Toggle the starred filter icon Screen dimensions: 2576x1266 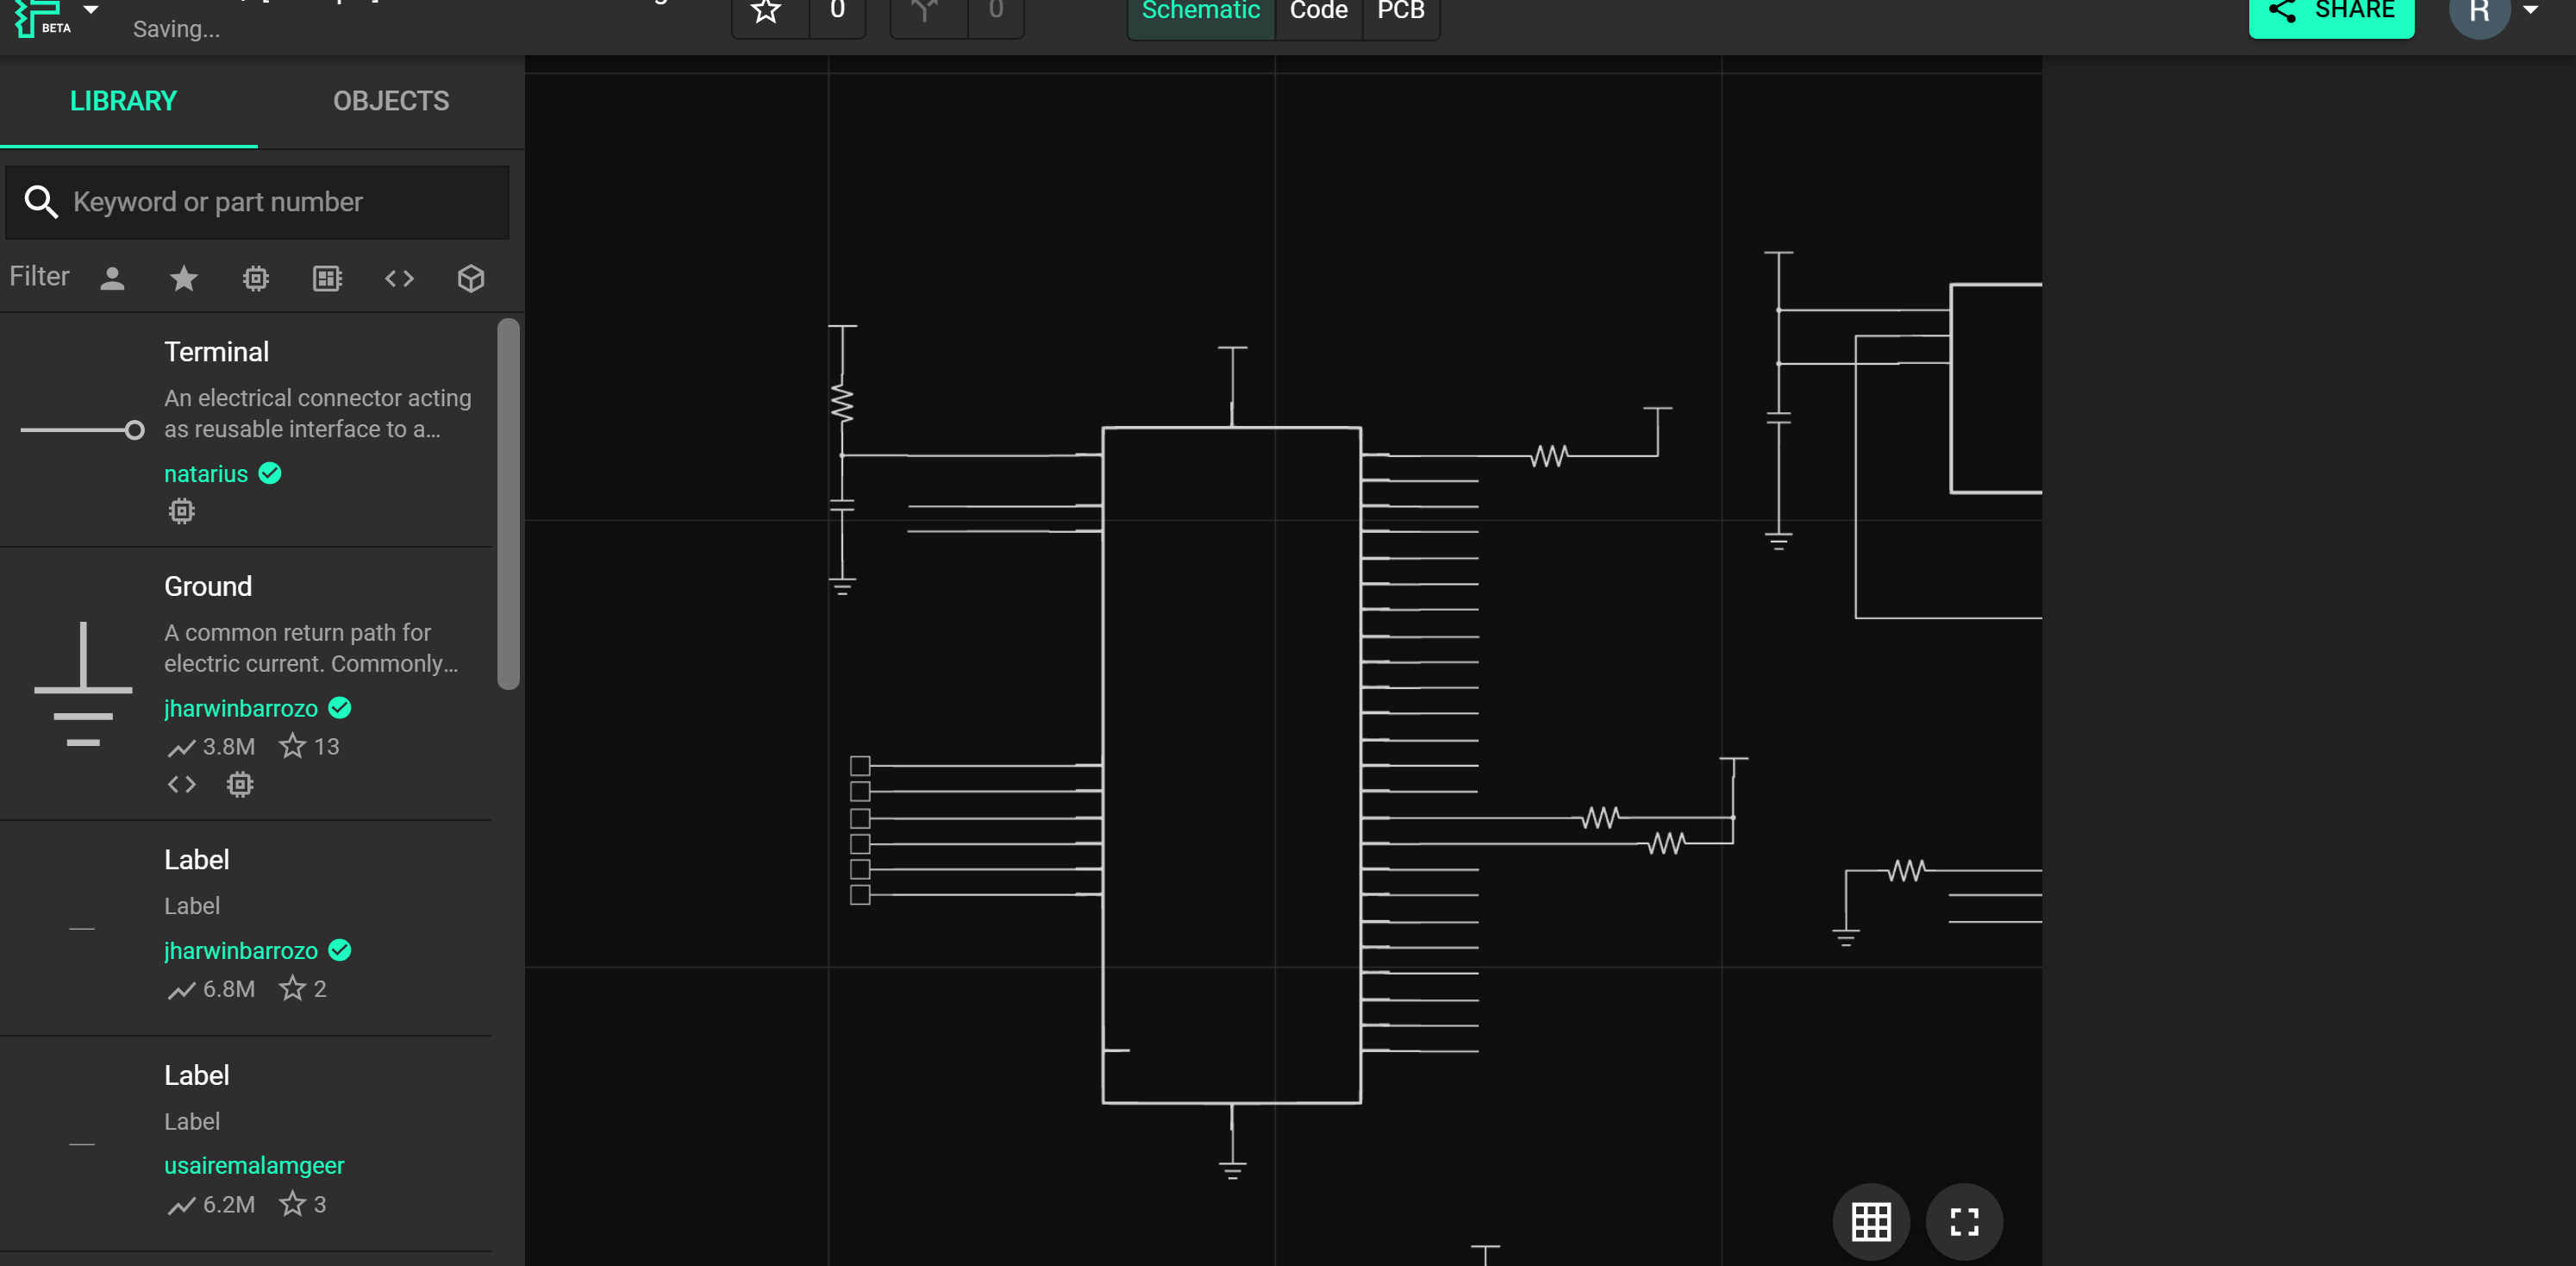[184, 278]
